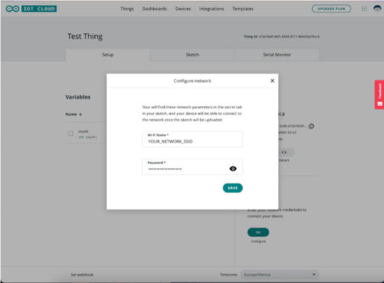Check the count variable checkbox
The height and width of the screenshot is (283, 384).
click(x=70, y=134)
